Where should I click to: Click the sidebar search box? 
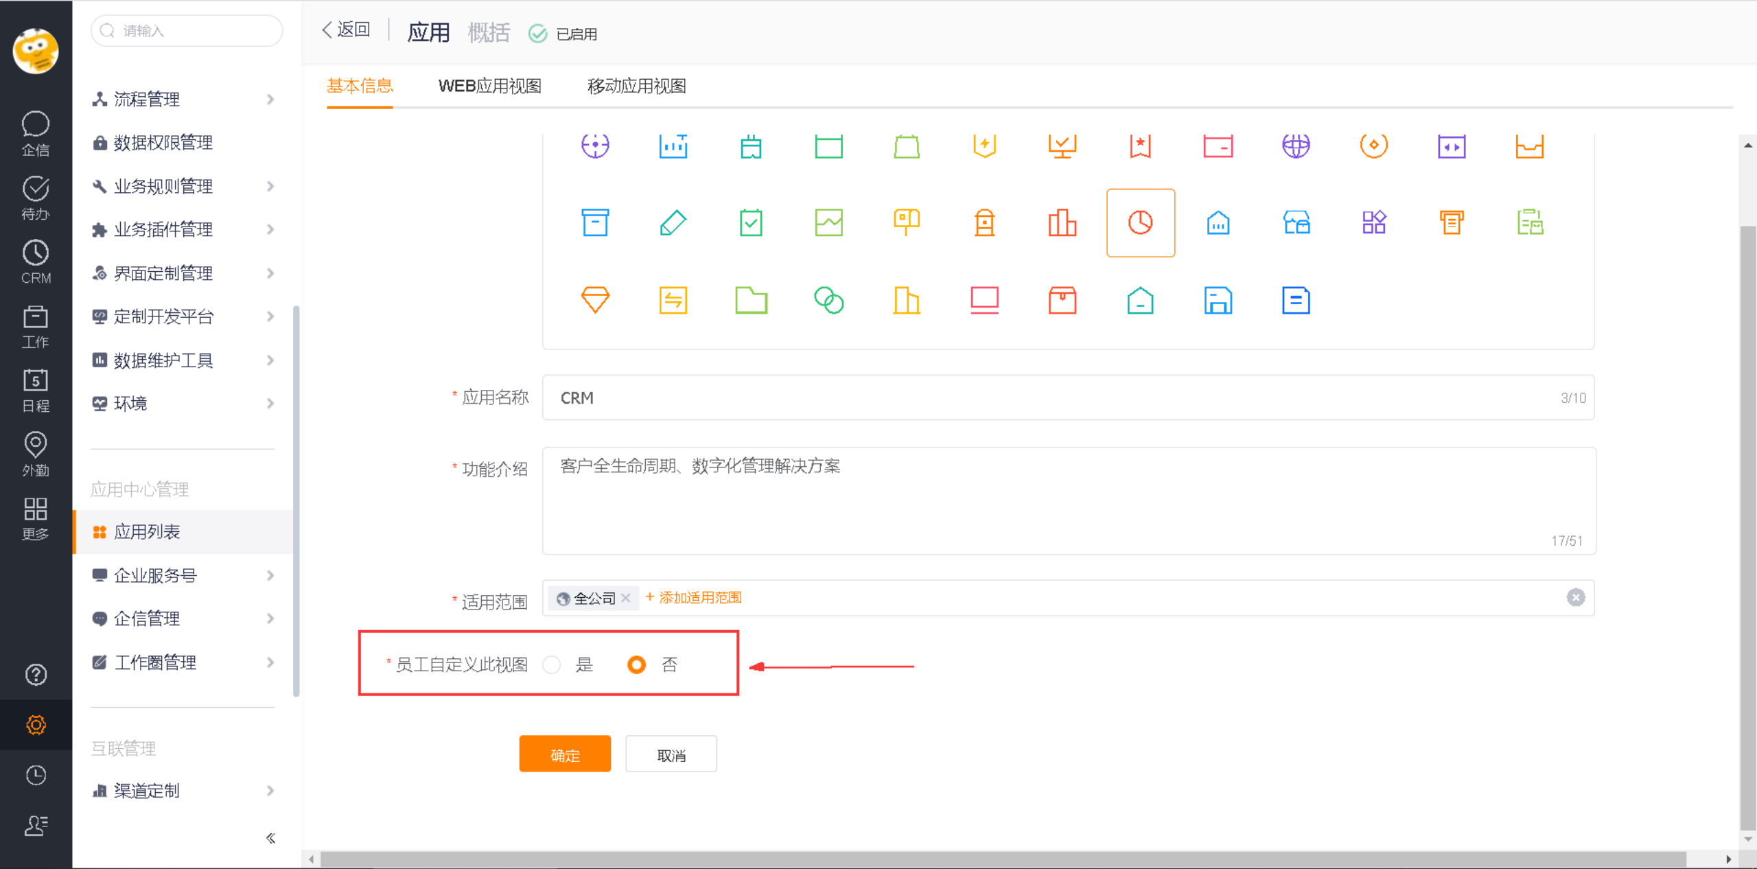[x=187, y=31]
